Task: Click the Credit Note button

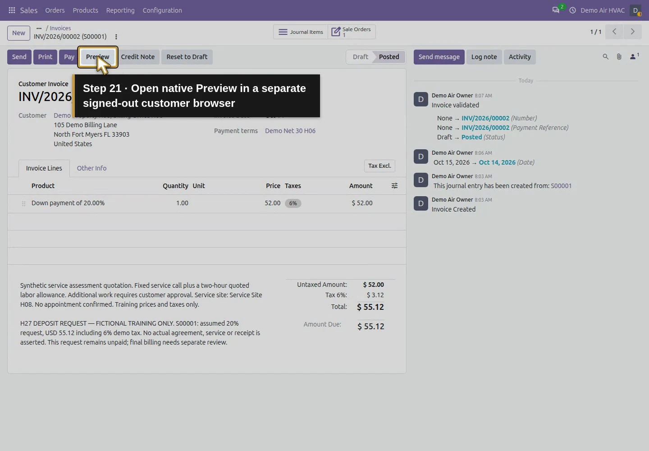Action: point(137,57)
